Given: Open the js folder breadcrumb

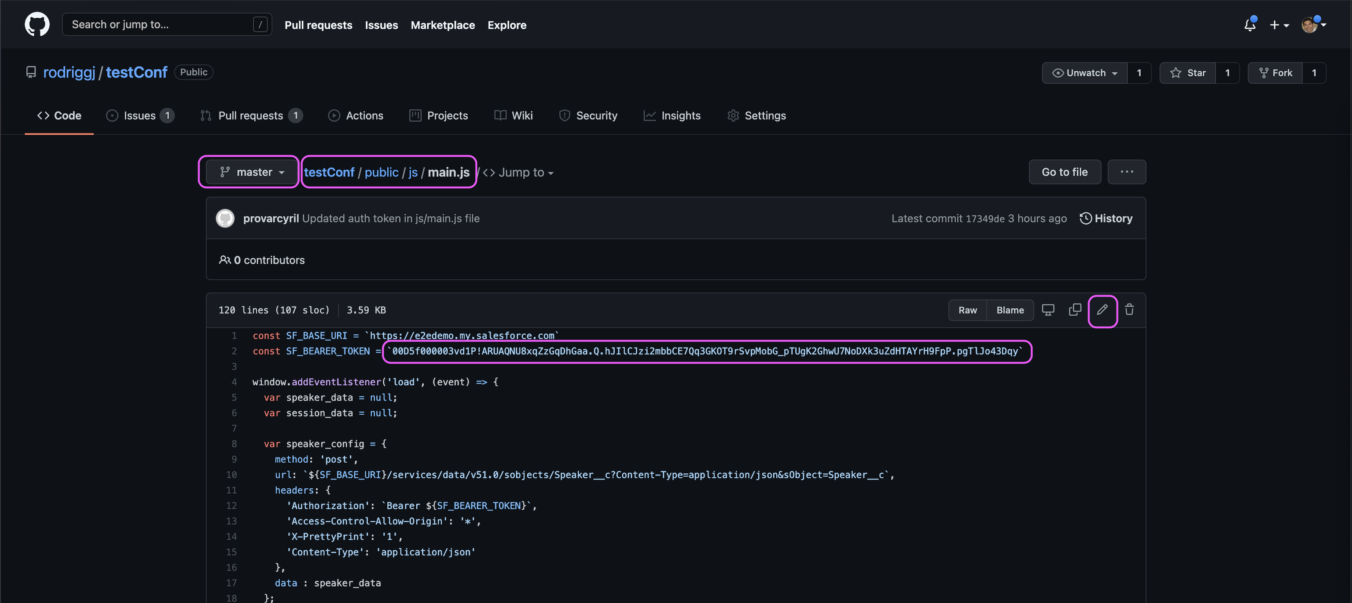Looking at the screenshot, I should tap(413, 172).
